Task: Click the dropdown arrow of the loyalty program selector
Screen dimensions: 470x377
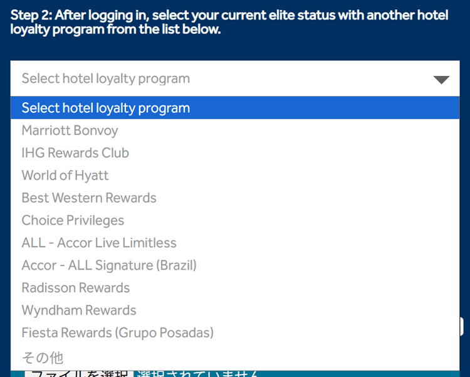Action: (441, 79)
